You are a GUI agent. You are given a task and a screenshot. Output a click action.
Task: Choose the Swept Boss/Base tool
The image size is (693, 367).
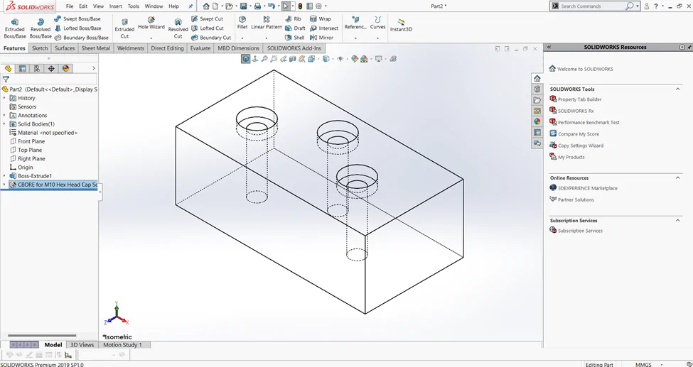tap(77, 19)
